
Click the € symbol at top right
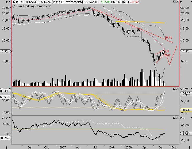[181, 2]
